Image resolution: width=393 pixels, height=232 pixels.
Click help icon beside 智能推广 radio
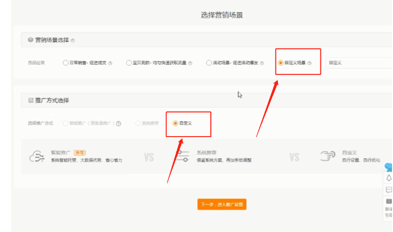click(118, 124)
